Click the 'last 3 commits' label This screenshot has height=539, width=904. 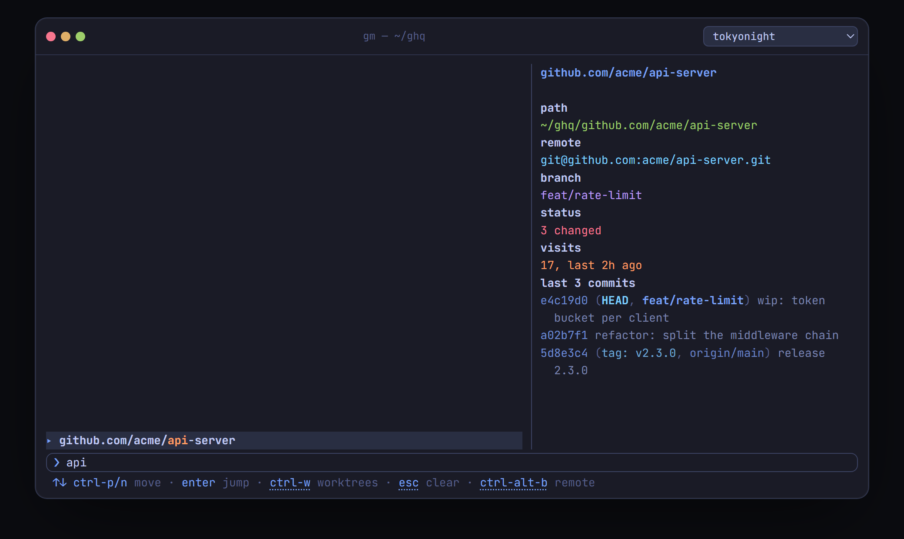coord(588,283)
